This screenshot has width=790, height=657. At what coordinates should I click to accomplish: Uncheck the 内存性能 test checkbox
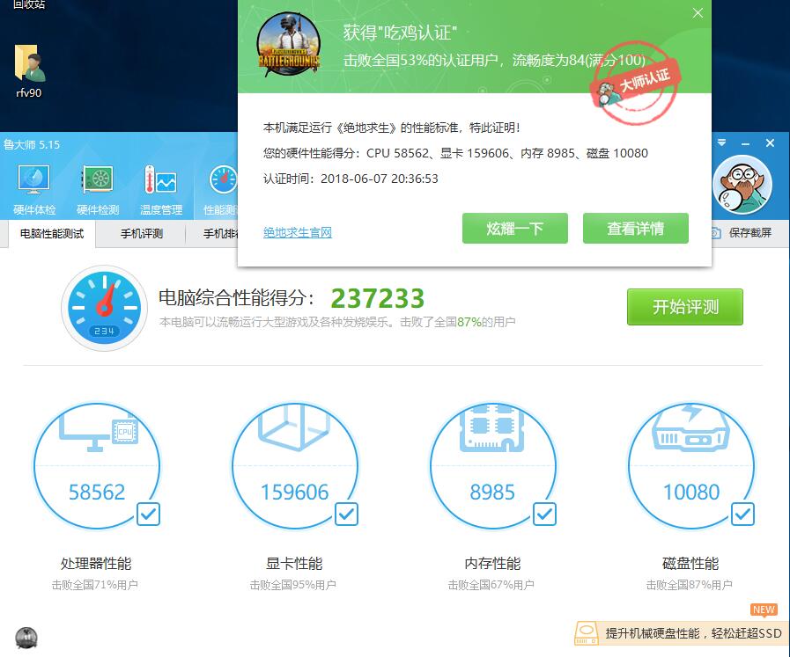click(544, 515)
